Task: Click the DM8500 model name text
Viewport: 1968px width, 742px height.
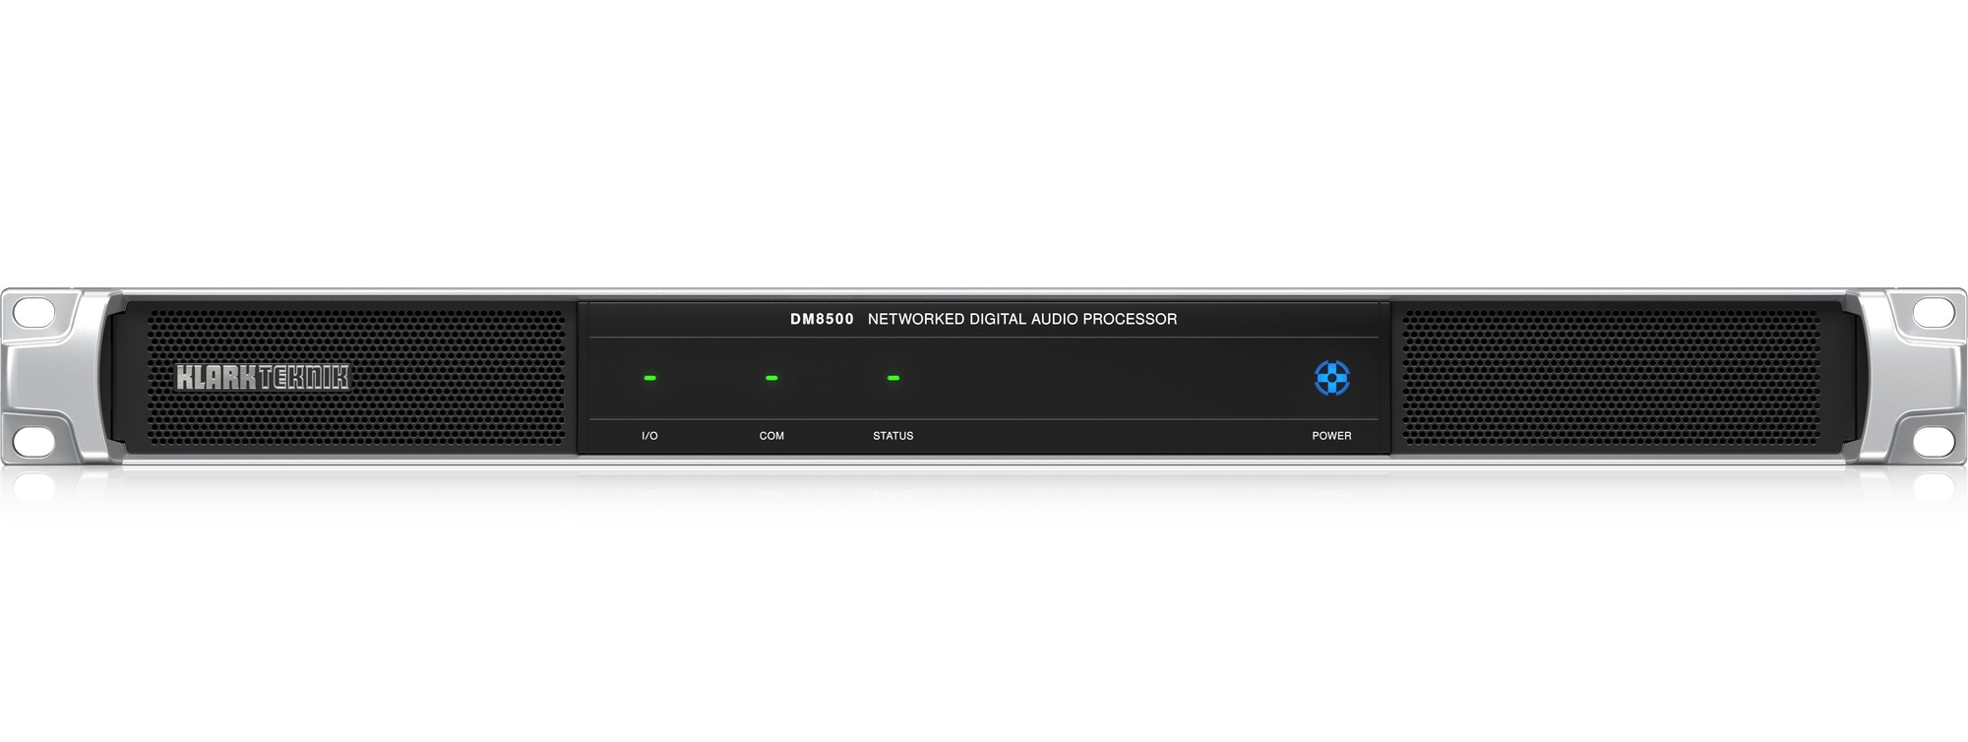Action: tap(822, 319)
